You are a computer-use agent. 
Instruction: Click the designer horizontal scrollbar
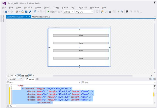pos(93,76)
